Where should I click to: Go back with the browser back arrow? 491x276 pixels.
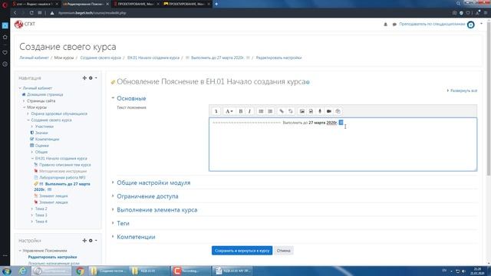coord(15,13)
